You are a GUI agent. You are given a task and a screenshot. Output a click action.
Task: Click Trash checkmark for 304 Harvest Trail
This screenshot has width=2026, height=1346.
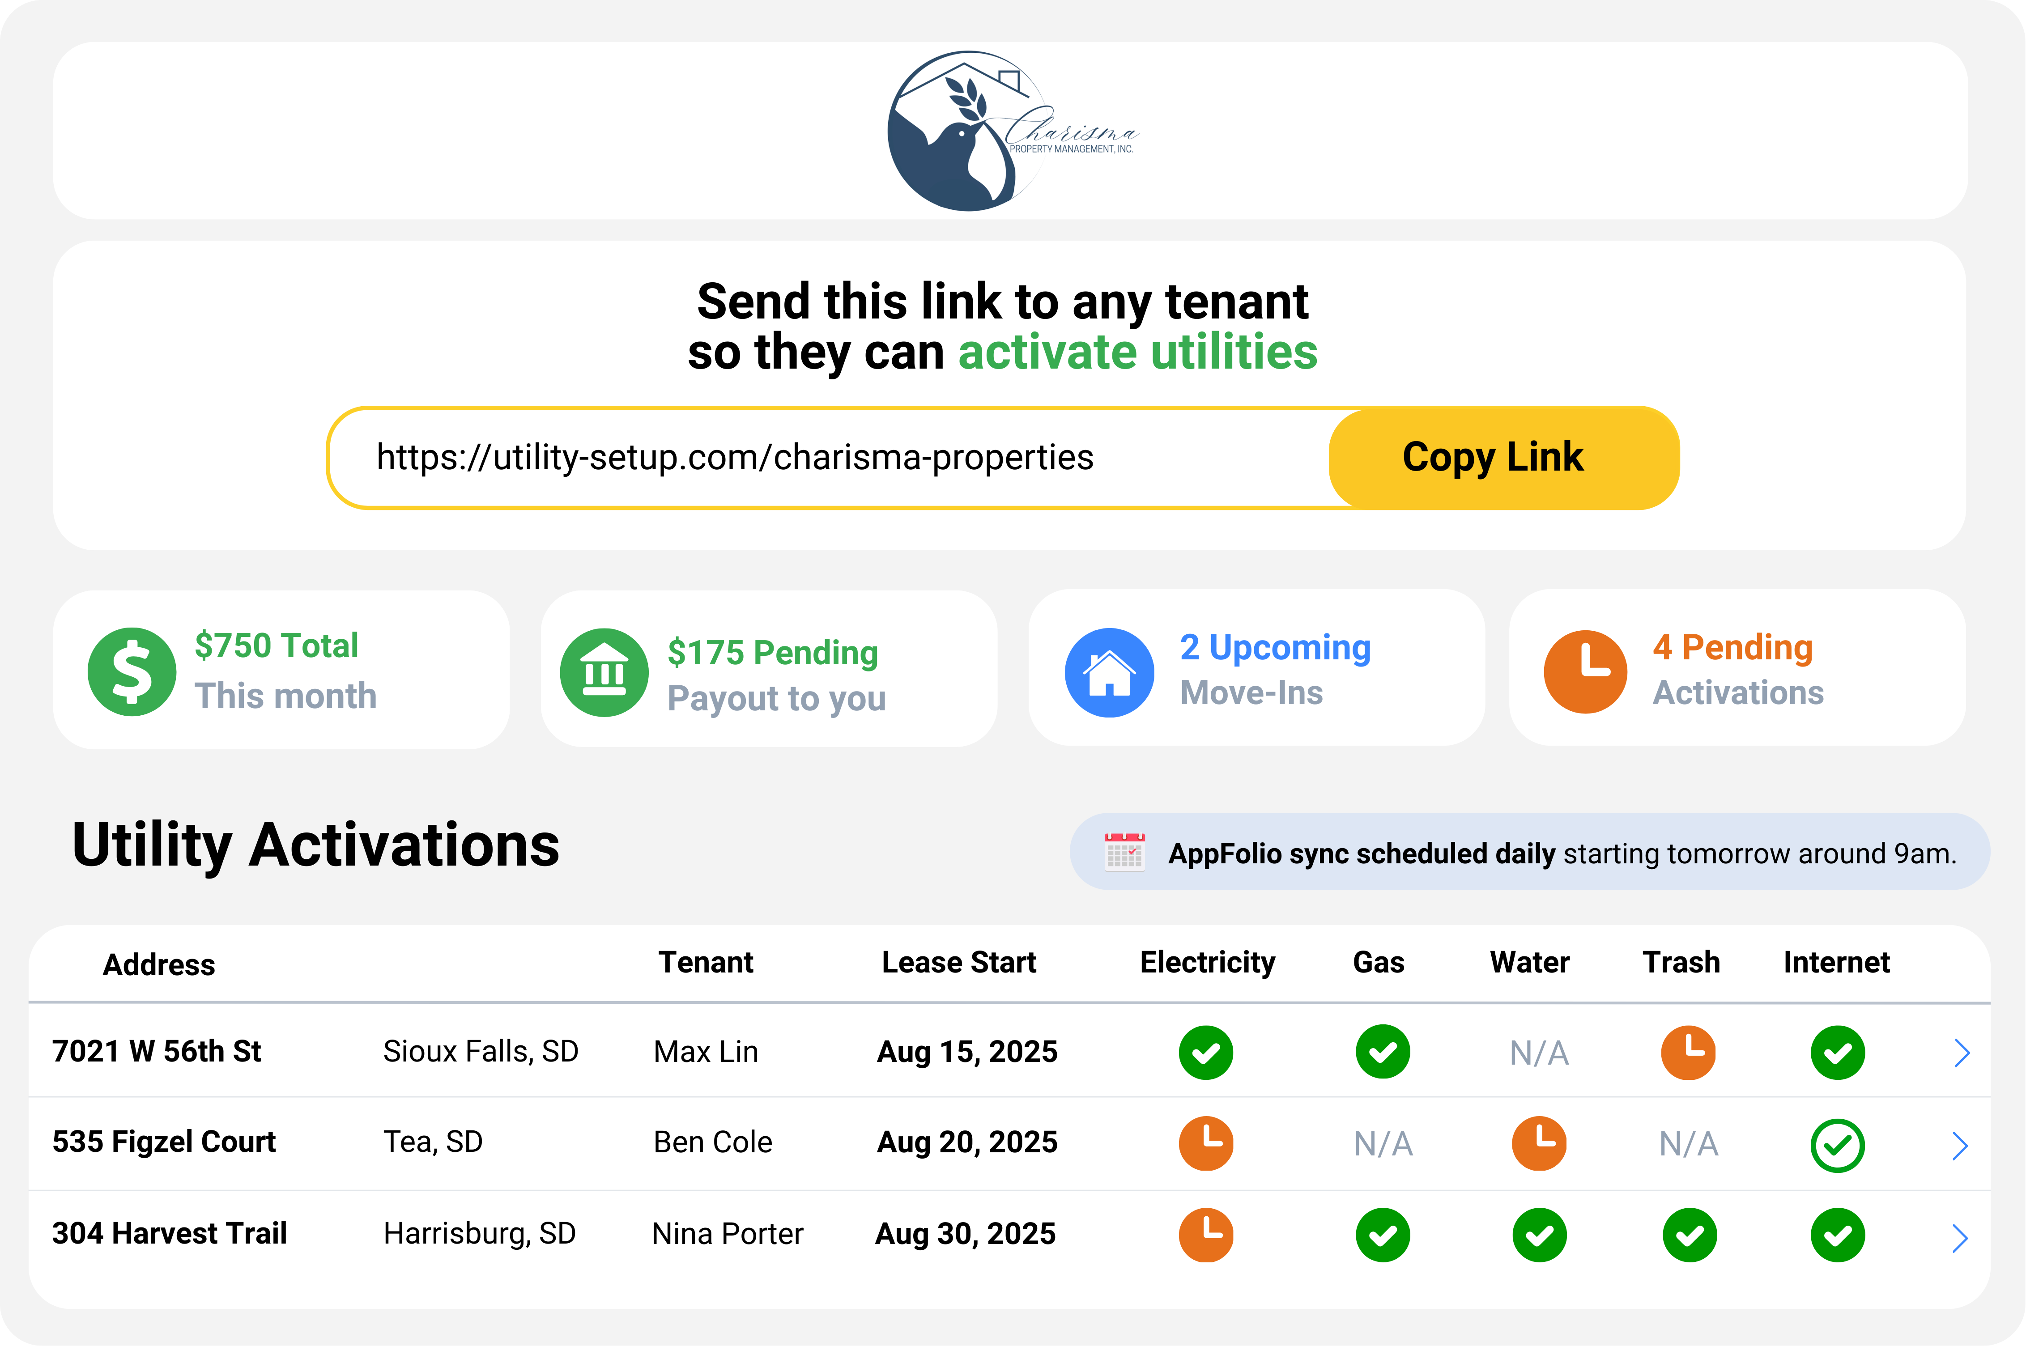(x=1690, y=1235)
